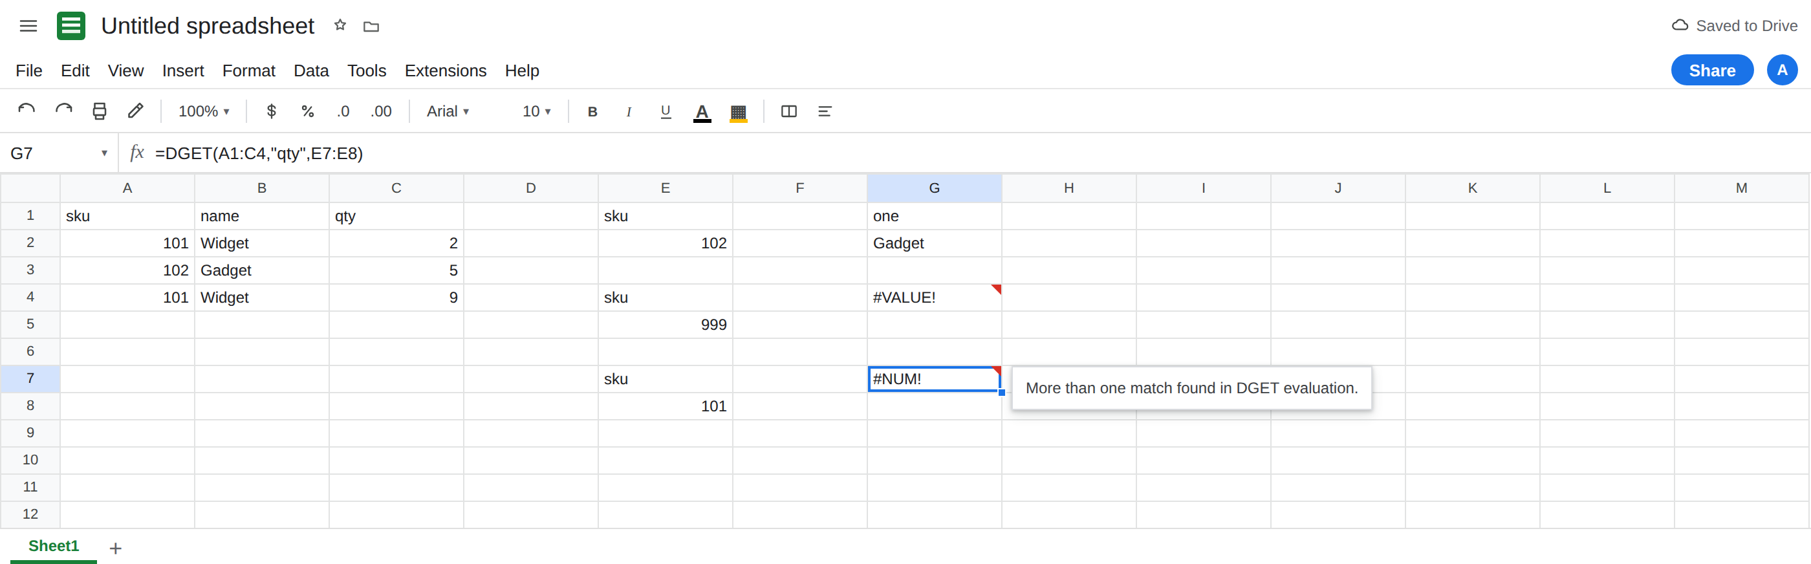Open the Edit menu
Image resolution: width=1811 pixels, height=564 pixels.
pos(75,70)
